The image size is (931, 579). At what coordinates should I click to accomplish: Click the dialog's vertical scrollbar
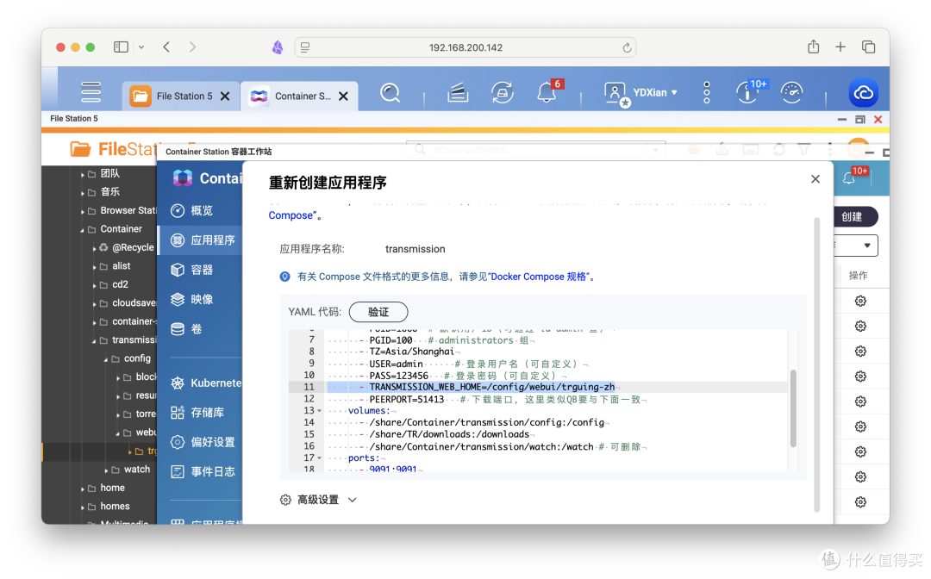[x=816, y=364]
